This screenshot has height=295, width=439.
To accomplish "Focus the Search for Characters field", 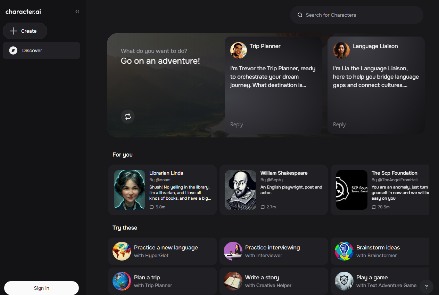I will (x=357, y=15).
